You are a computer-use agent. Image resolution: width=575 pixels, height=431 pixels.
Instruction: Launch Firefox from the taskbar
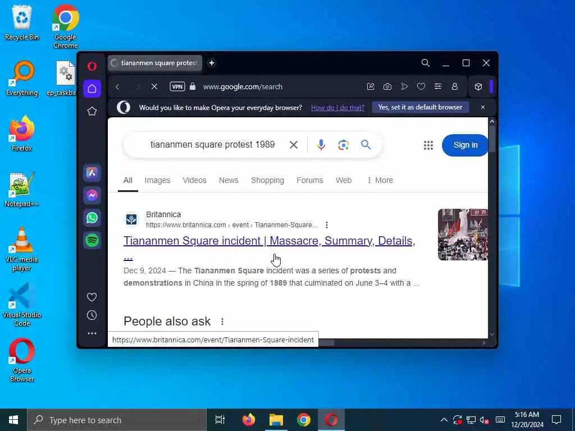249,420
